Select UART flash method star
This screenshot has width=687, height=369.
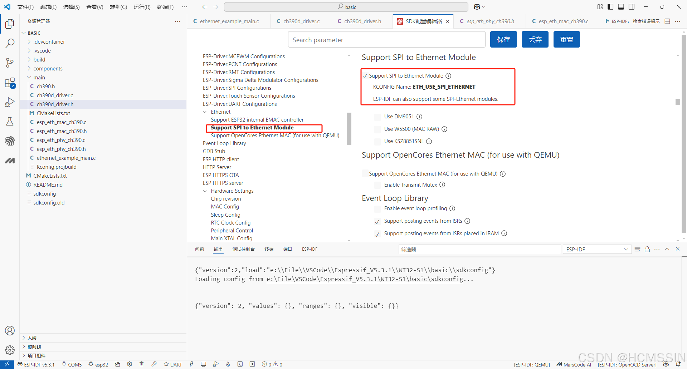pos(173,364)
